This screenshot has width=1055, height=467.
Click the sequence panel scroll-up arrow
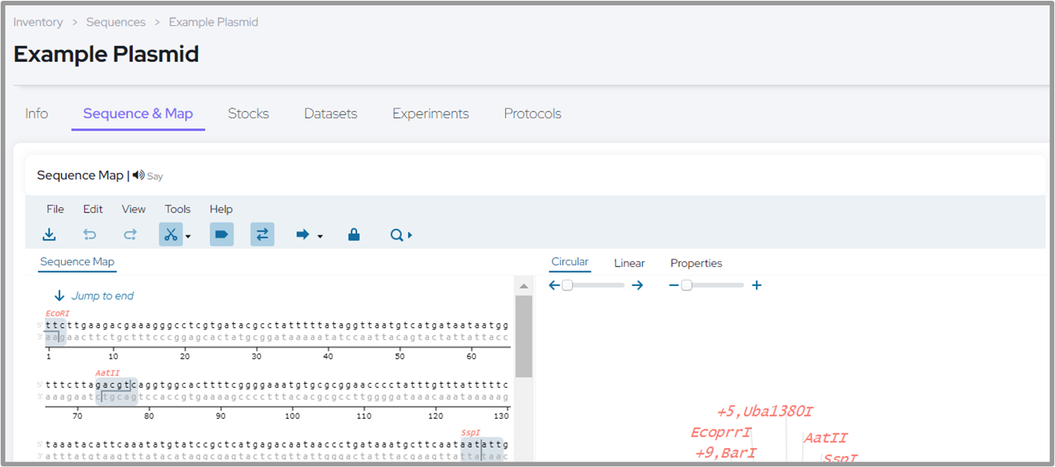click(524, 286)
